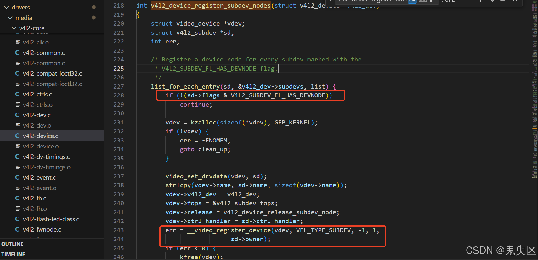Click struct video_device declaration on line 220
The image size is (538, 260).
198,23
